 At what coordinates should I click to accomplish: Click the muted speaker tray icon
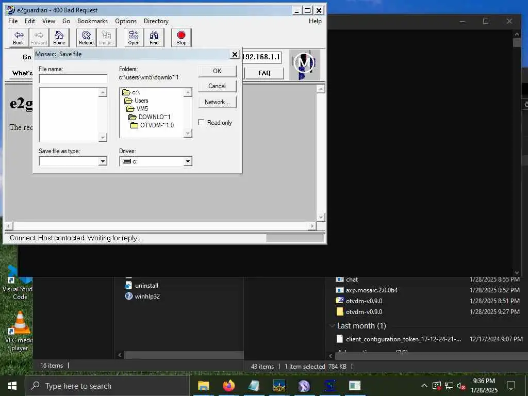click(x=461, y=386)
